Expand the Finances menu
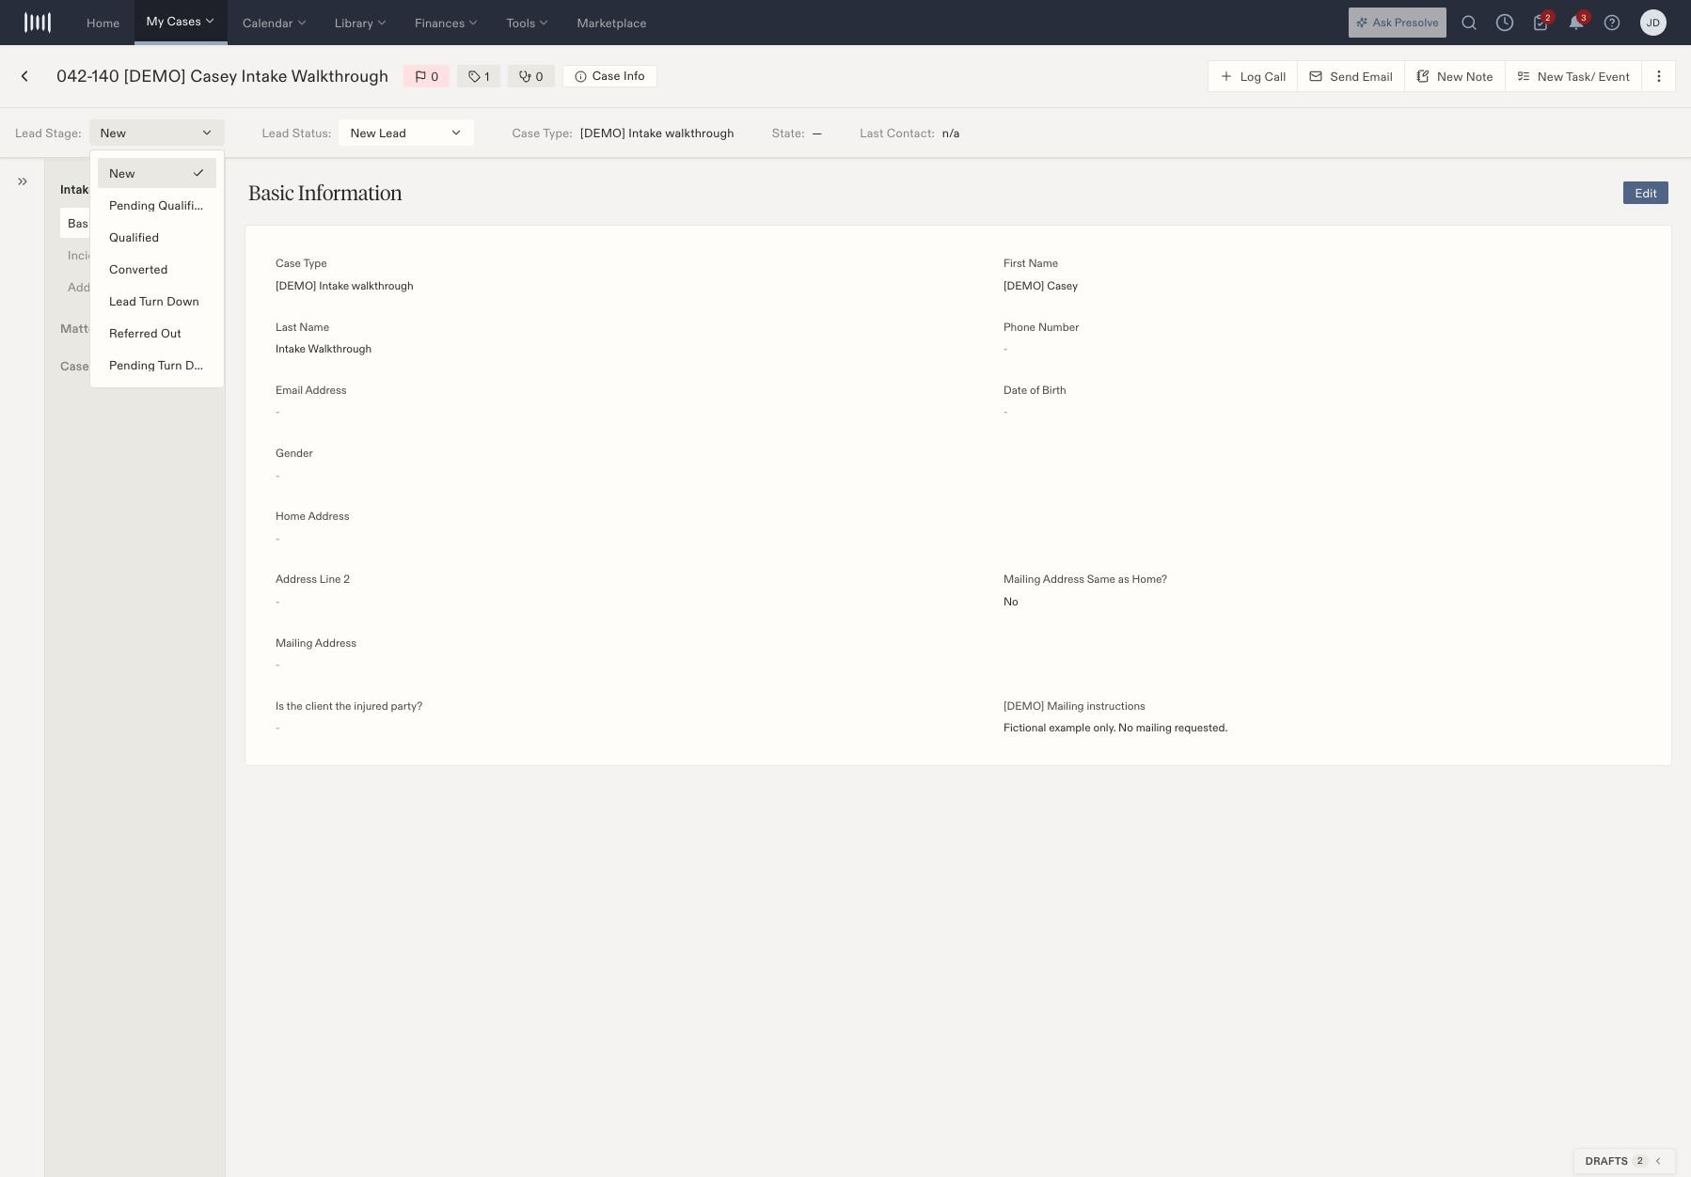1691x1177 pixels. (x=446, y=23)
